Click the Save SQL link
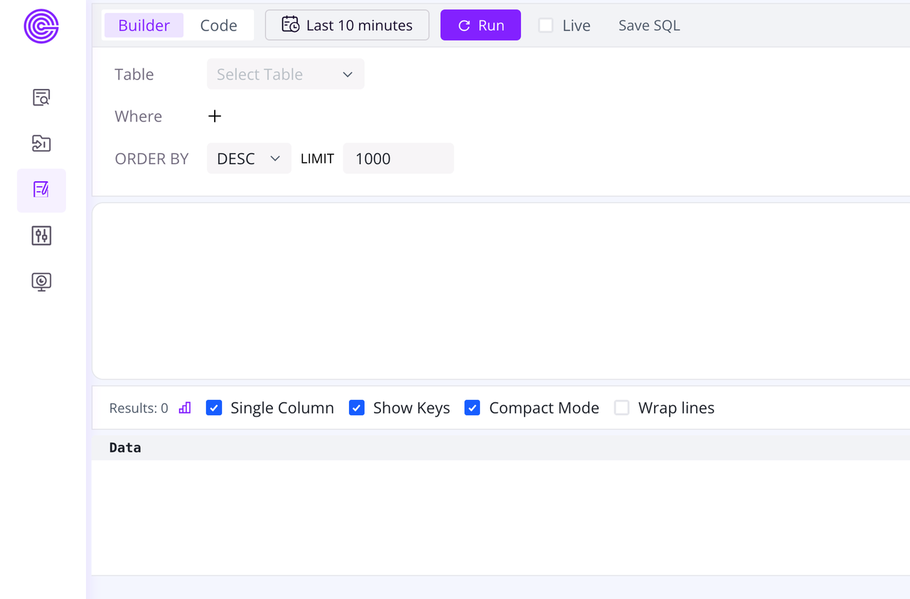This screenshot has height=599, width=910. pyautogui.click(x=648, y=24)
